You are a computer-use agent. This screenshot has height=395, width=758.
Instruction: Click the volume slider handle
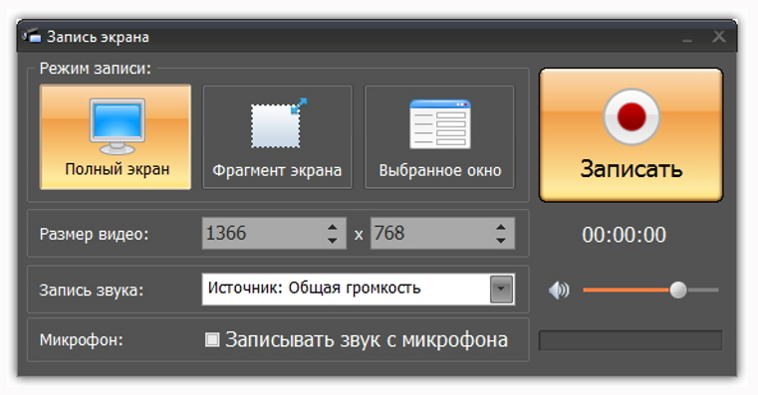point(678,290)
